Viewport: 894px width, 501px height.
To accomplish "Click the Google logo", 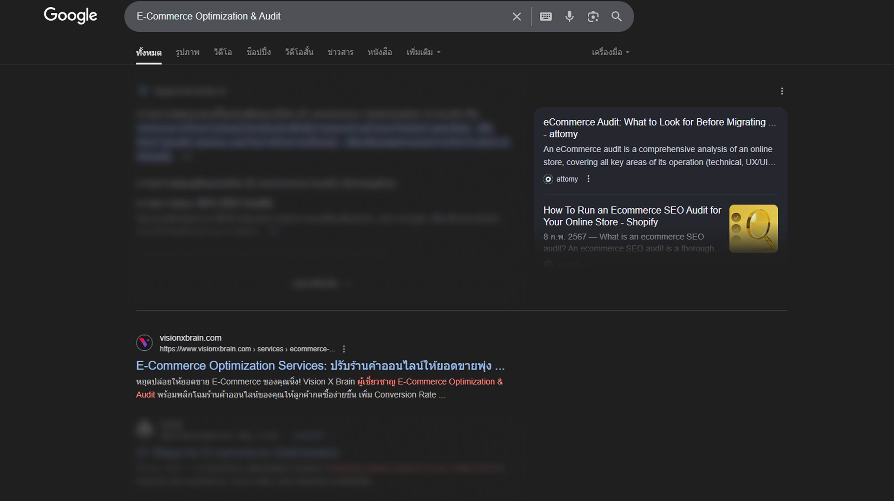I will pyautogui.click(x=70, y=16).
